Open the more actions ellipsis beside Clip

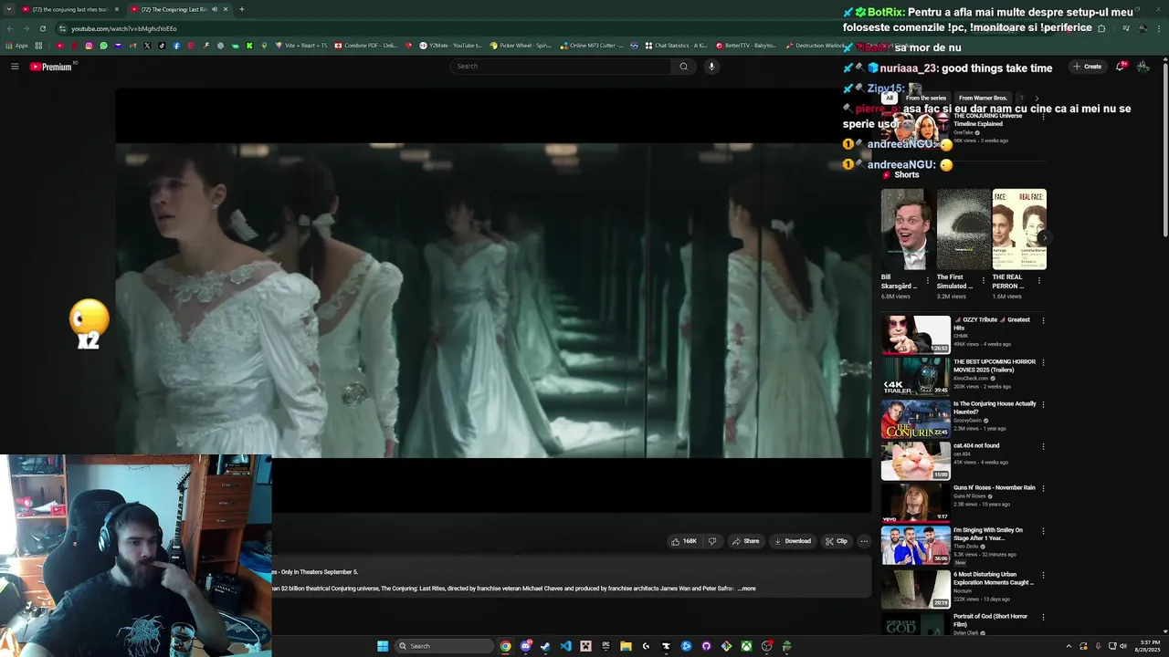(x=864, y=541)
